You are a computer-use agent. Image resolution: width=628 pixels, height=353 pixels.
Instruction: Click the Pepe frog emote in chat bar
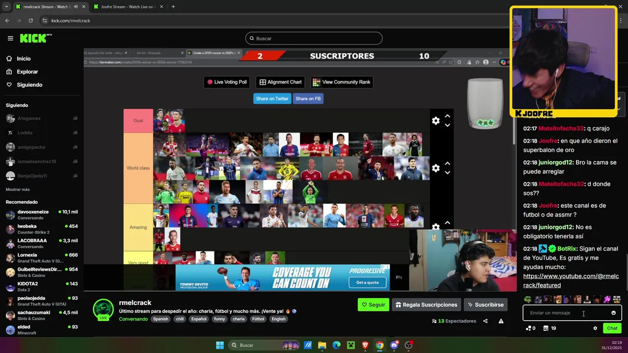(528, 299)
